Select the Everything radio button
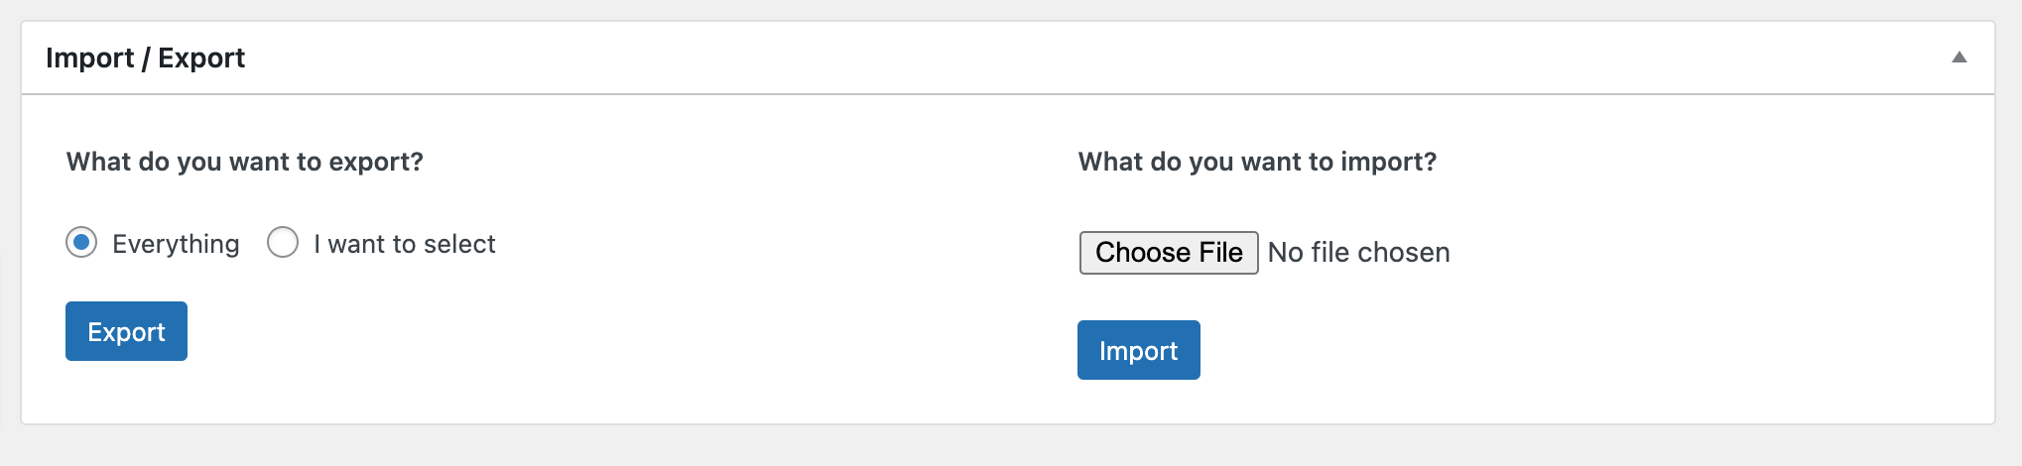 click(x=81, y=242)
